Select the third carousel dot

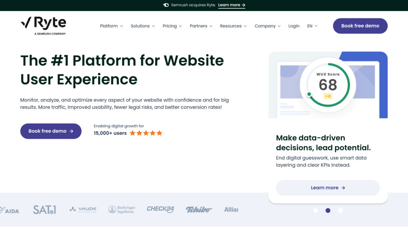[340, 211]
